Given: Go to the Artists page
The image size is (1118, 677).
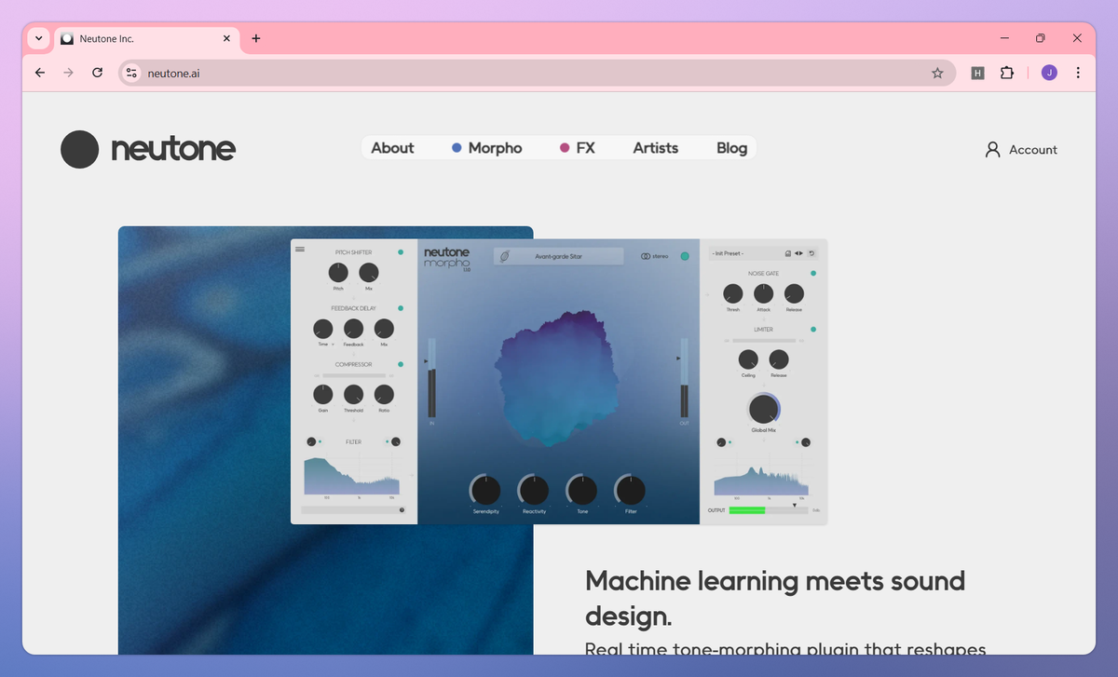Looking at the screenshot, I should coord(656,148).
